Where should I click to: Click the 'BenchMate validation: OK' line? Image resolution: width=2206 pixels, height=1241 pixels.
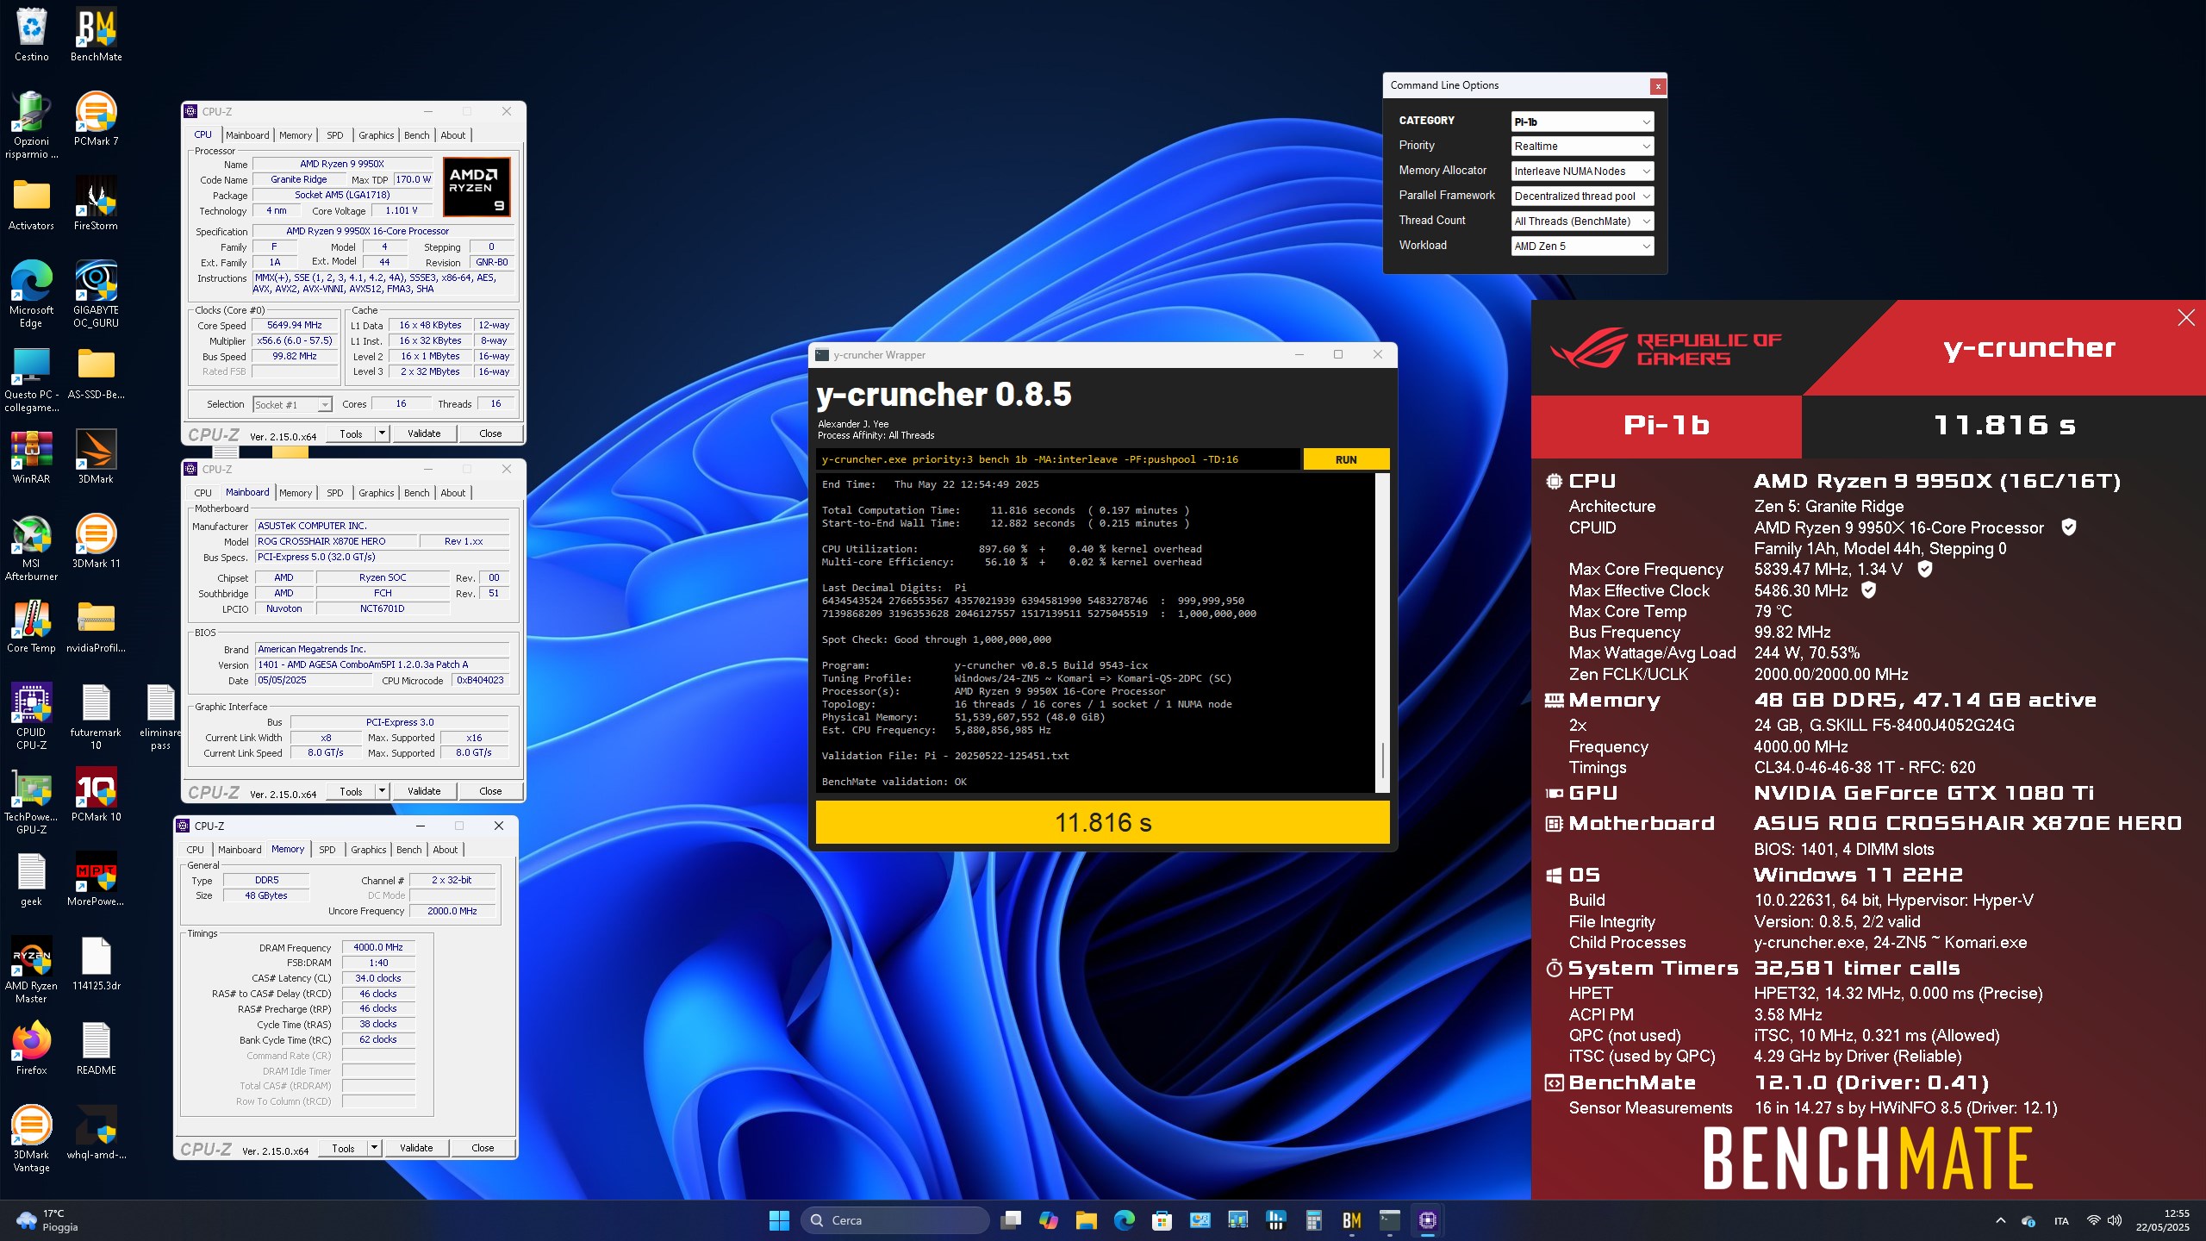(894, 782)
